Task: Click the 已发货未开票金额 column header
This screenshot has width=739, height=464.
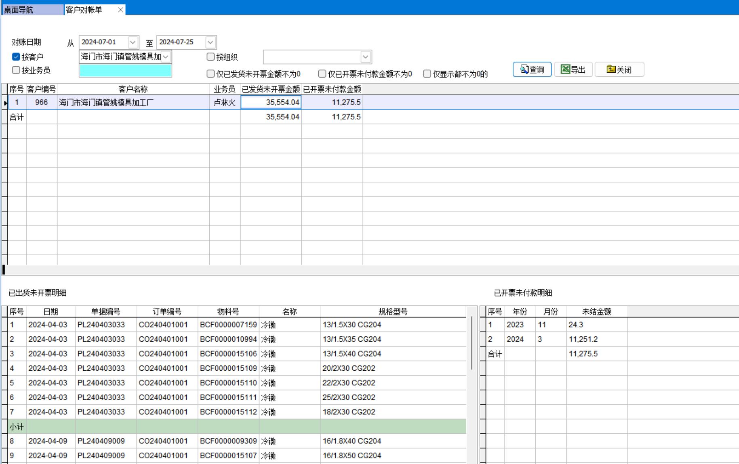Action: (x=271, y=89)
